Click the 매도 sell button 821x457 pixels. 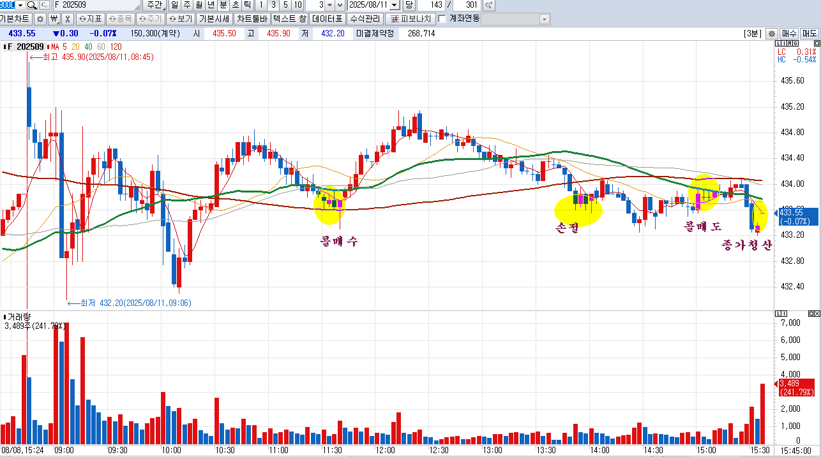pyautogui.click(x=810, y=33)
